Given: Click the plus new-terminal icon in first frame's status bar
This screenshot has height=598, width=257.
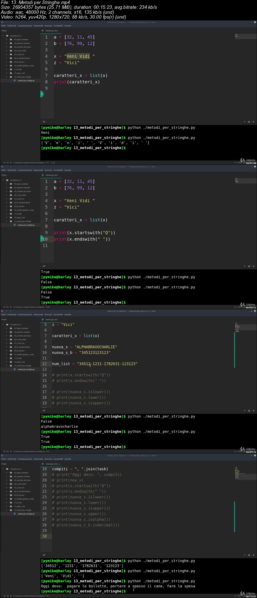Looking at the screenshot, I should [4, 163].
